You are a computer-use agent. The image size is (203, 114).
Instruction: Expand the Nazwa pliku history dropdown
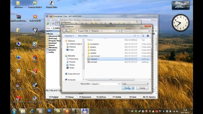click(119, 84)
